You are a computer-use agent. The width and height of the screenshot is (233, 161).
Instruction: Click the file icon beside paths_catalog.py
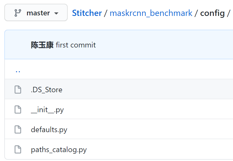tap(18, 149)
